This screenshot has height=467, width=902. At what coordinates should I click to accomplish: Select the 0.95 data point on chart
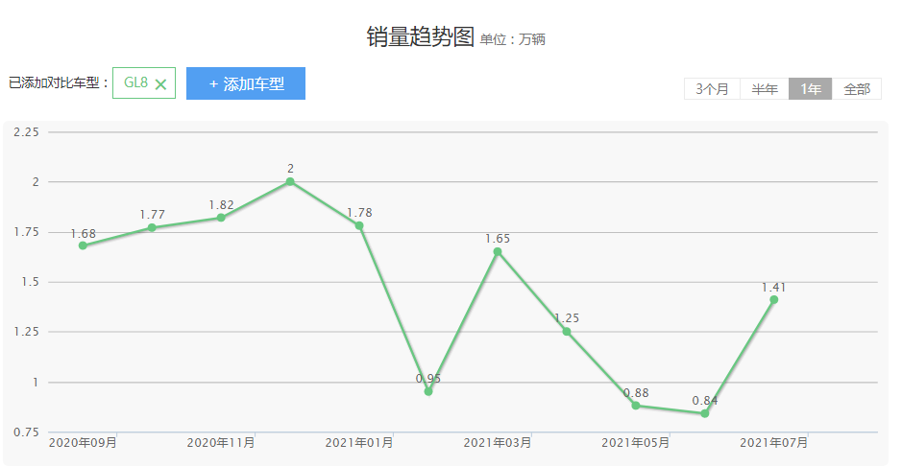click(x=428, y=392)
